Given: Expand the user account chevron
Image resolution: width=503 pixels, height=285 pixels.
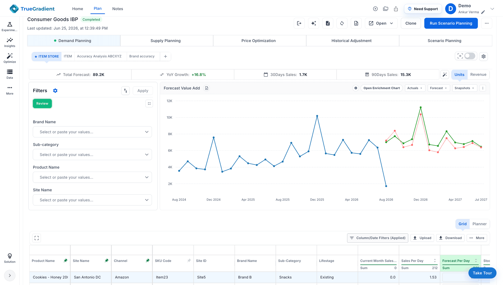Looking at the screenshot, I should click(492, 9).
